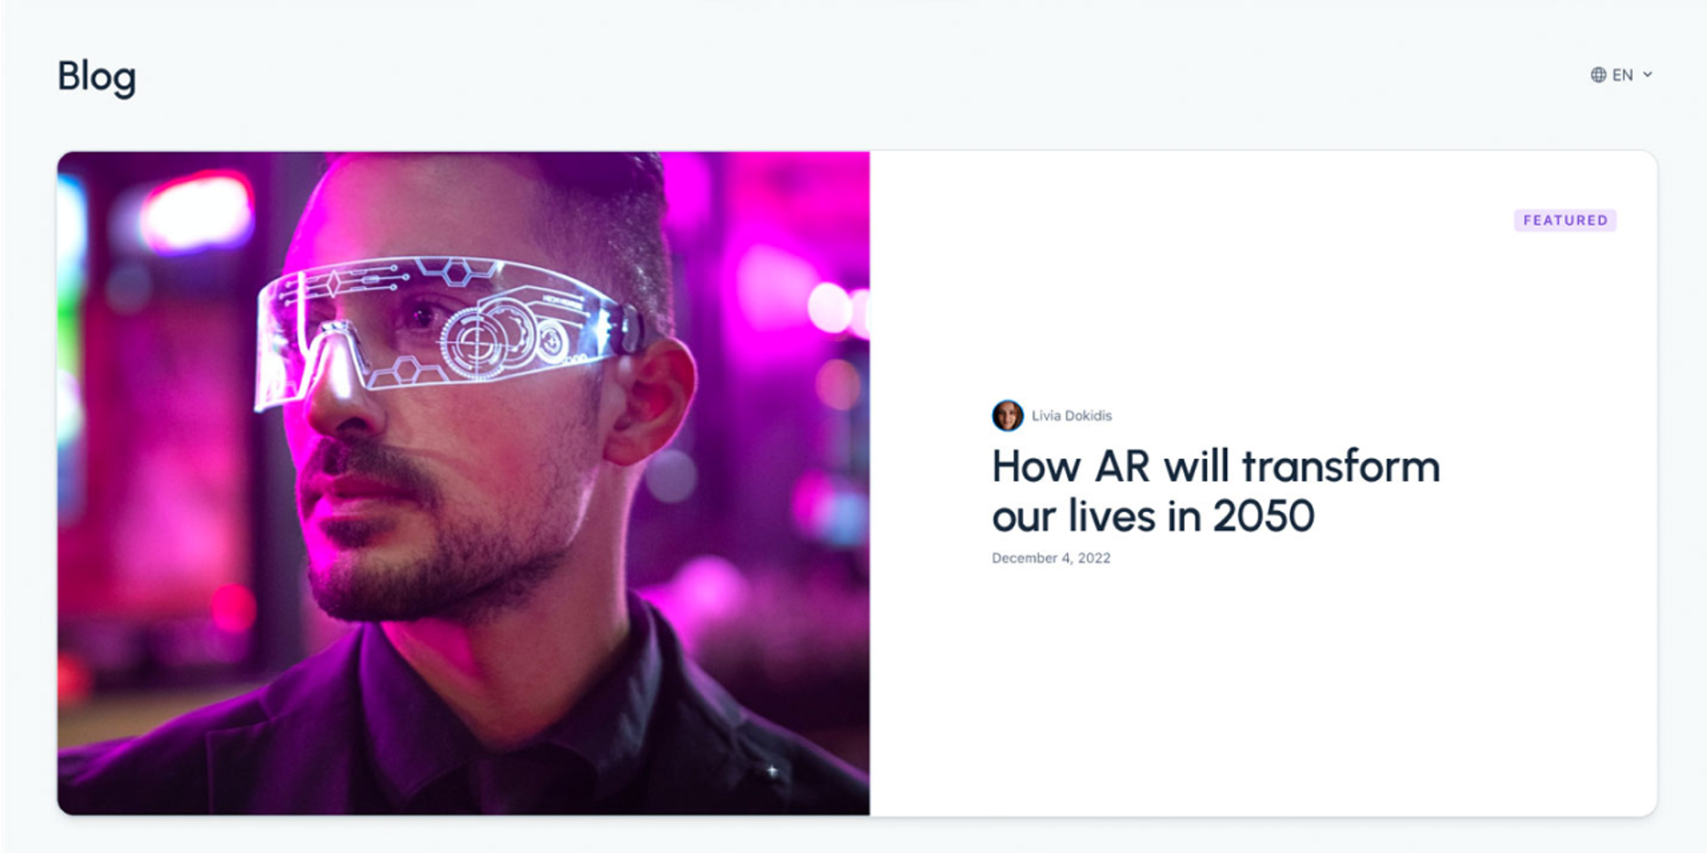
Task: Click the purple FEATURED badge
Action: (x=1565, y=220)
